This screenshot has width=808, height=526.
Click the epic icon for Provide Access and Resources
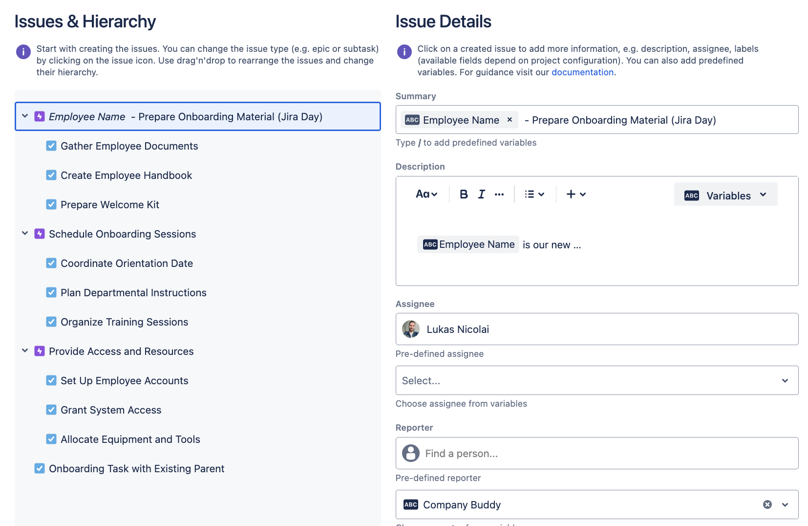39,351
